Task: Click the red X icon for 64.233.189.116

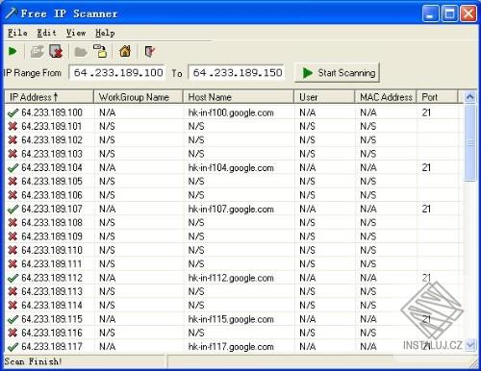Action: pyautogui.click(x=13, y=333)
